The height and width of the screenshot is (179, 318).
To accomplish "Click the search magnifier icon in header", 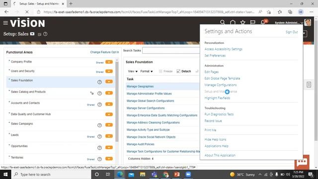I will (223, 22).
